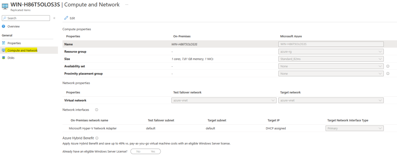Click the Microsoft Azure column header
Viewport: 397px width, 158px height.
(x=291, y=36)
